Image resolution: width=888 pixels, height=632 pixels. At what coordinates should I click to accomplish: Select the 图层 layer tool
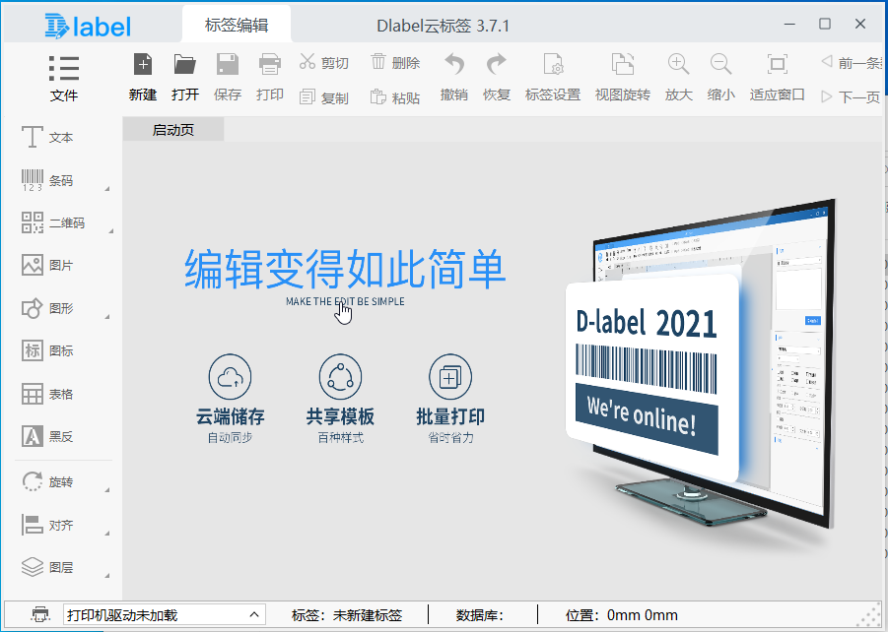point(47,567)
